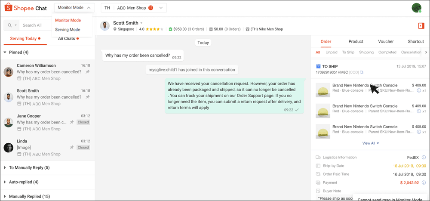
Task: Open Jane Cooper's closed chat
Action: (47, 122)
